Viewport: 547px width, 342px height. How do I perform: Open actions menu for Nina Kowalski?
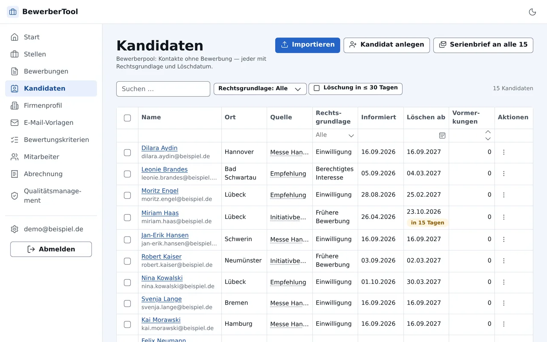[504, 282]
